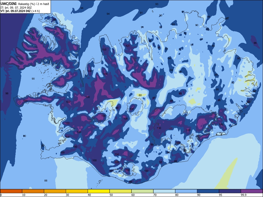Image resolution: width=263 pixels, height=197 pixels.
Task: Click the legend label 50
Action: pyautogui.click(x=111, y=195)
